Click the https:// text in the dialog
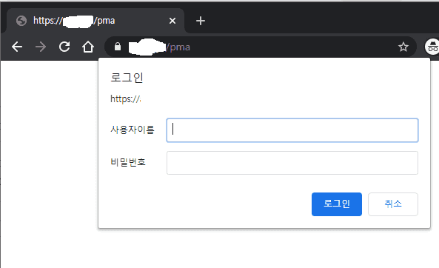 125,99
